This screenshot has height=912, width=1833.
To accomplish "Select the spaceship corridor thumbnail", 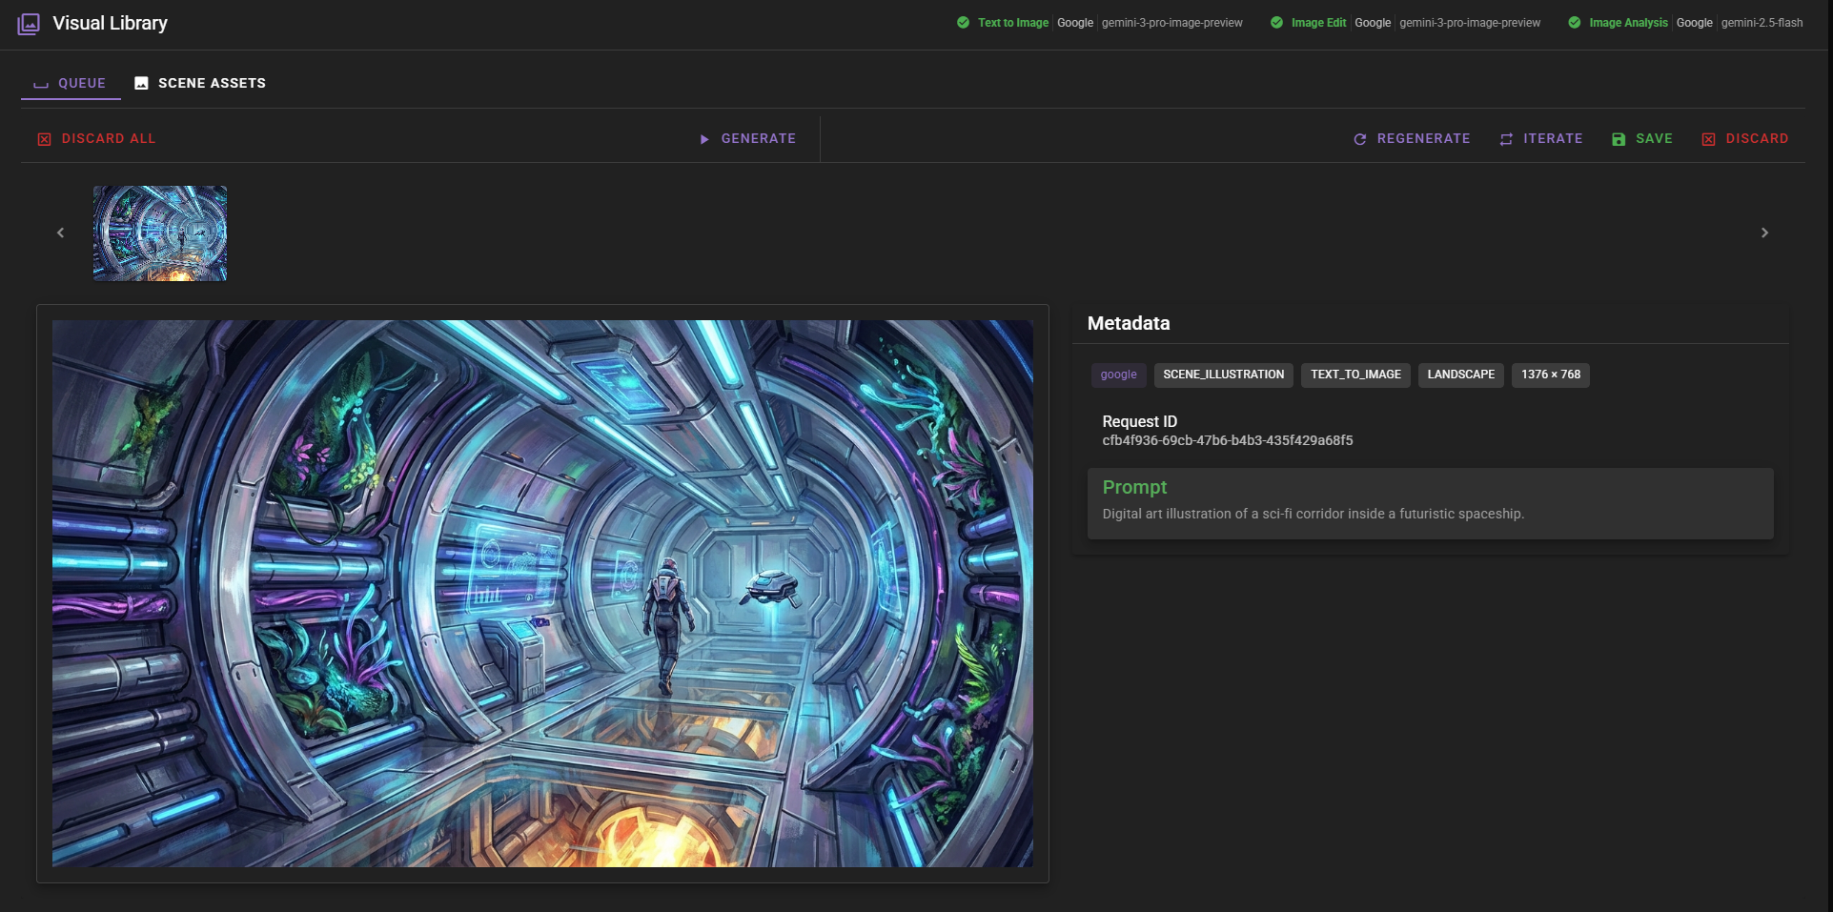I will click(159, 233).
